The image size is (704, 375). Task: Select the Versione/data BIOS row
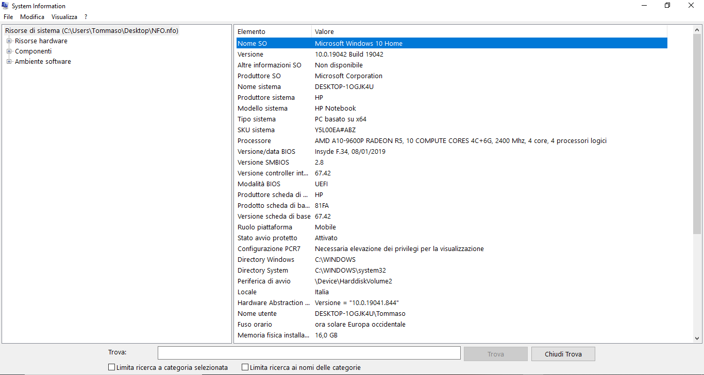tap(452, 151)
